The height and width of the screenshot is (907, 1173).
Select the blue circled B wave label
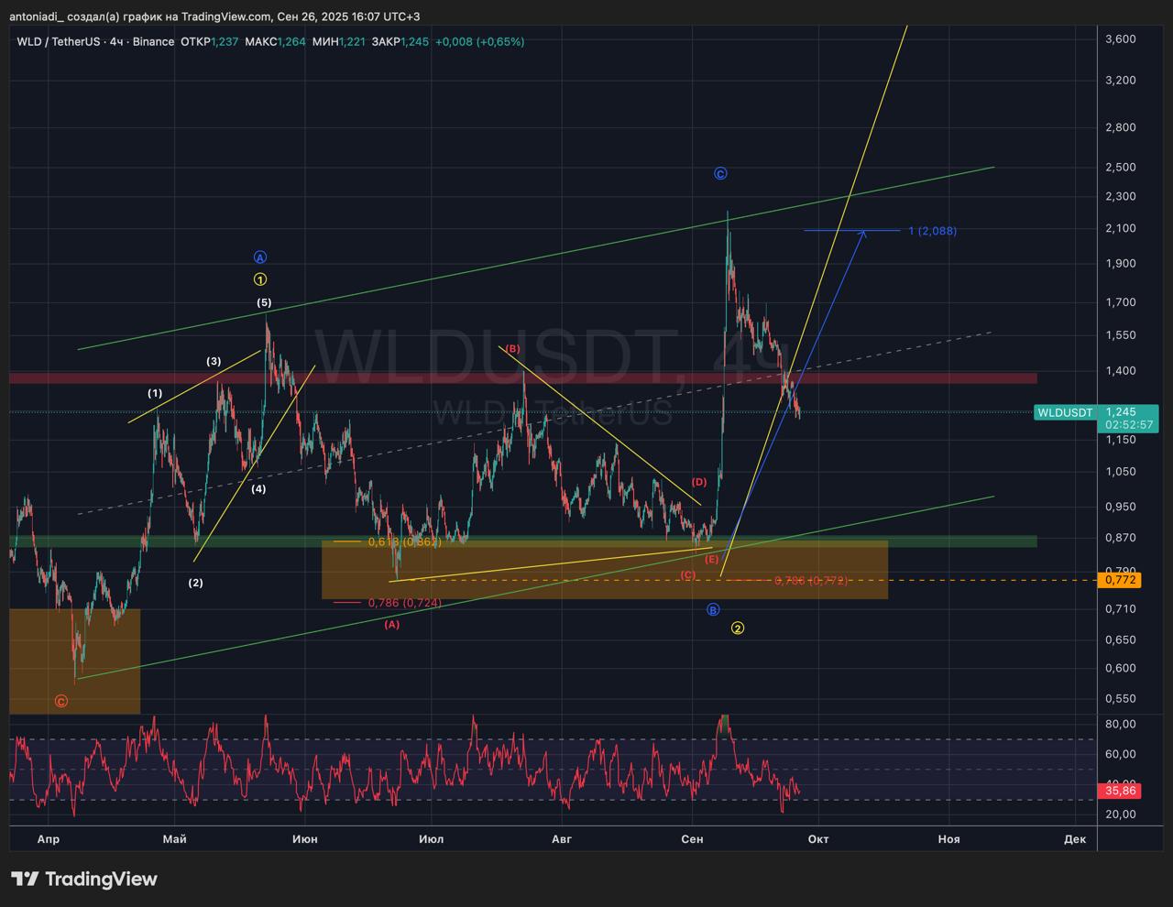point(713,610)
